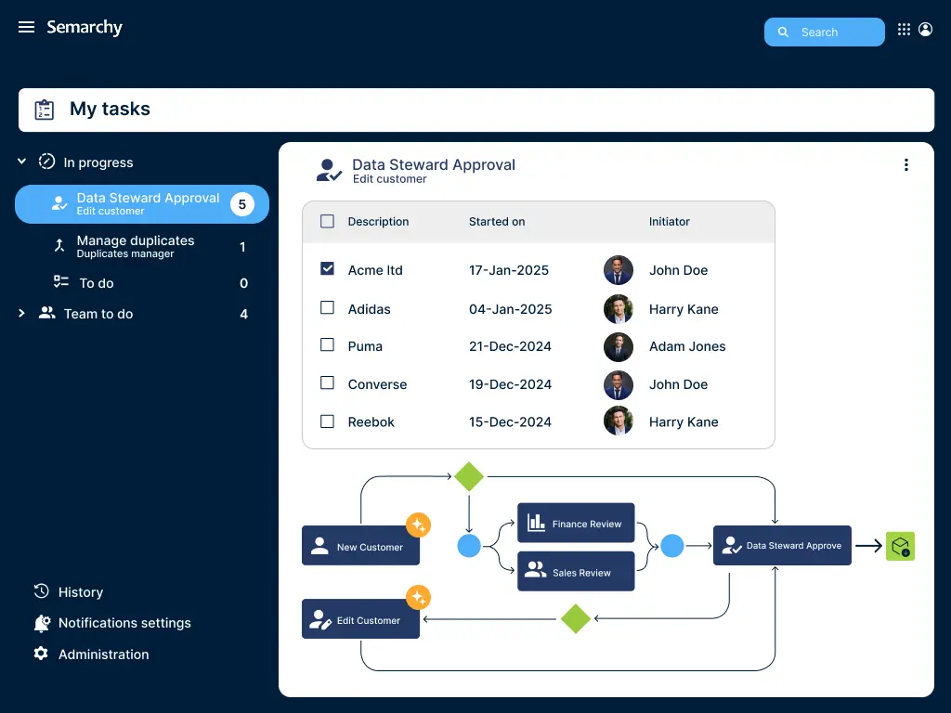Check the Reebok row checkbox
This screenshot has width=951, height=713.
click(327, 421)
